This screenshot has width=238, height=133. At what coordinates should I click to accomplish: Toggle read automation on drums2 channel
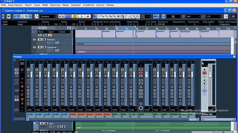click(80, 81)
